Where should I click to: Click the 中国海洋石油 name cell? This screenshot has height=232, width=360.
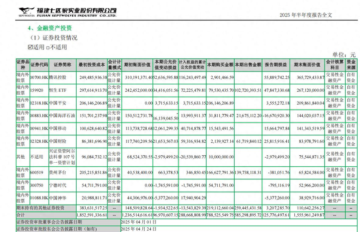pyautogui.click(x=62, y=116)
